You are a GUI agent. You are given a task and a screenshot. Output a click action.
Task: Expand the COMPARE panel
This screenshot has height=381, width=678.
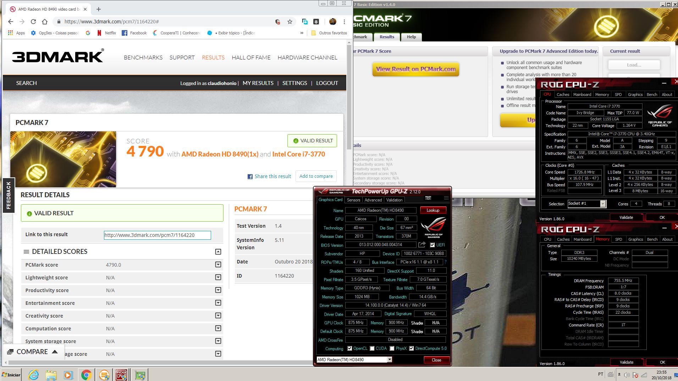point(33,352)
